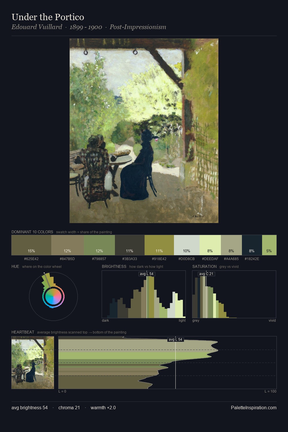Click the hex code #847B5D text
288x432 pixels.
point(67,259)
